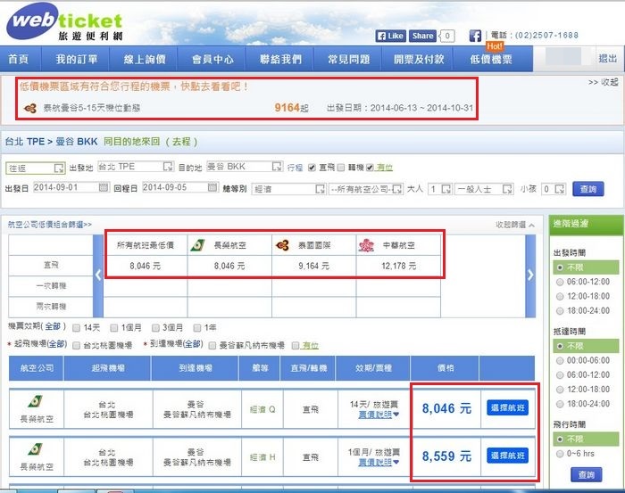Select the 9,164 元 Thai Airways price cell
The image size is (625, 493).
pos(313,266)
